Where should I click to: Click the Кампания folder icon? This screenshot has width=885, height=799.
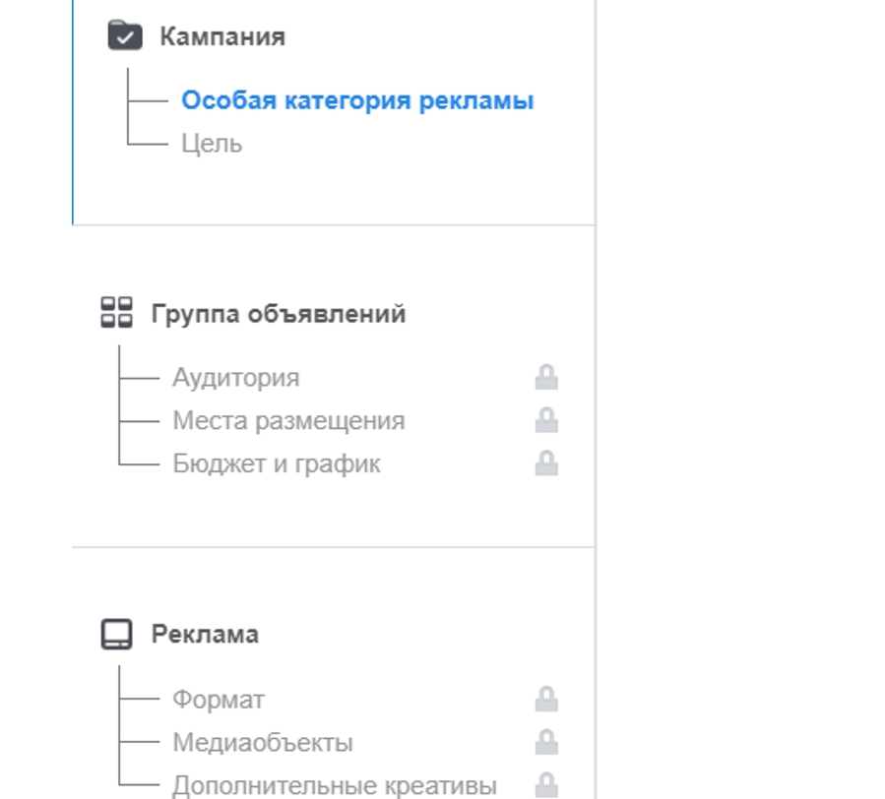(125, 36)
